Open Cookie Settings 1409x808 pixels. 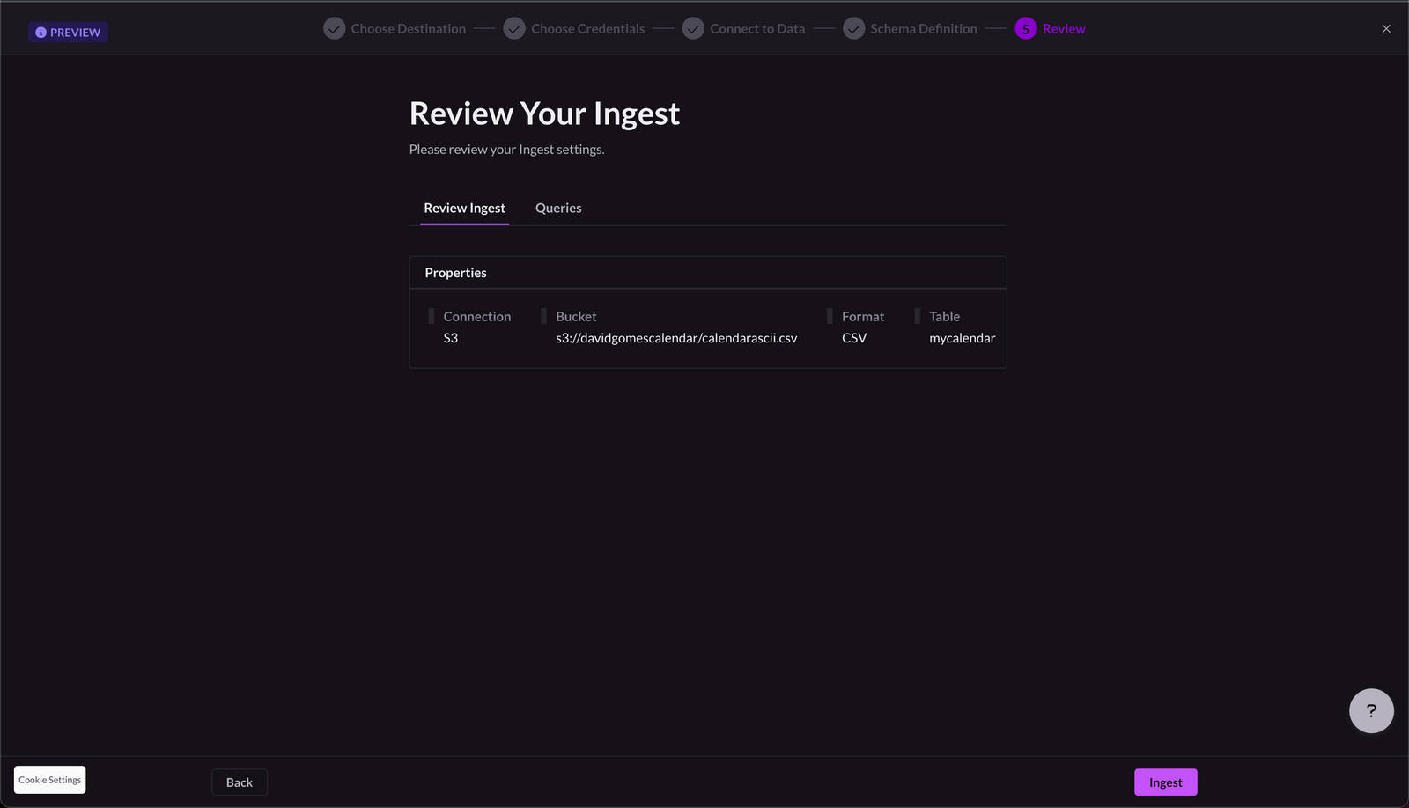pos(49,779)
